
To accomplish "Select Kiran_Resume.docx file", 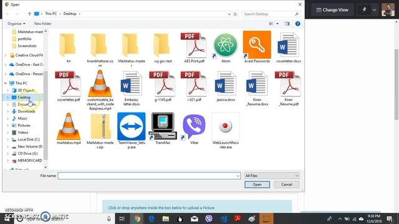I will coord(257,88).
